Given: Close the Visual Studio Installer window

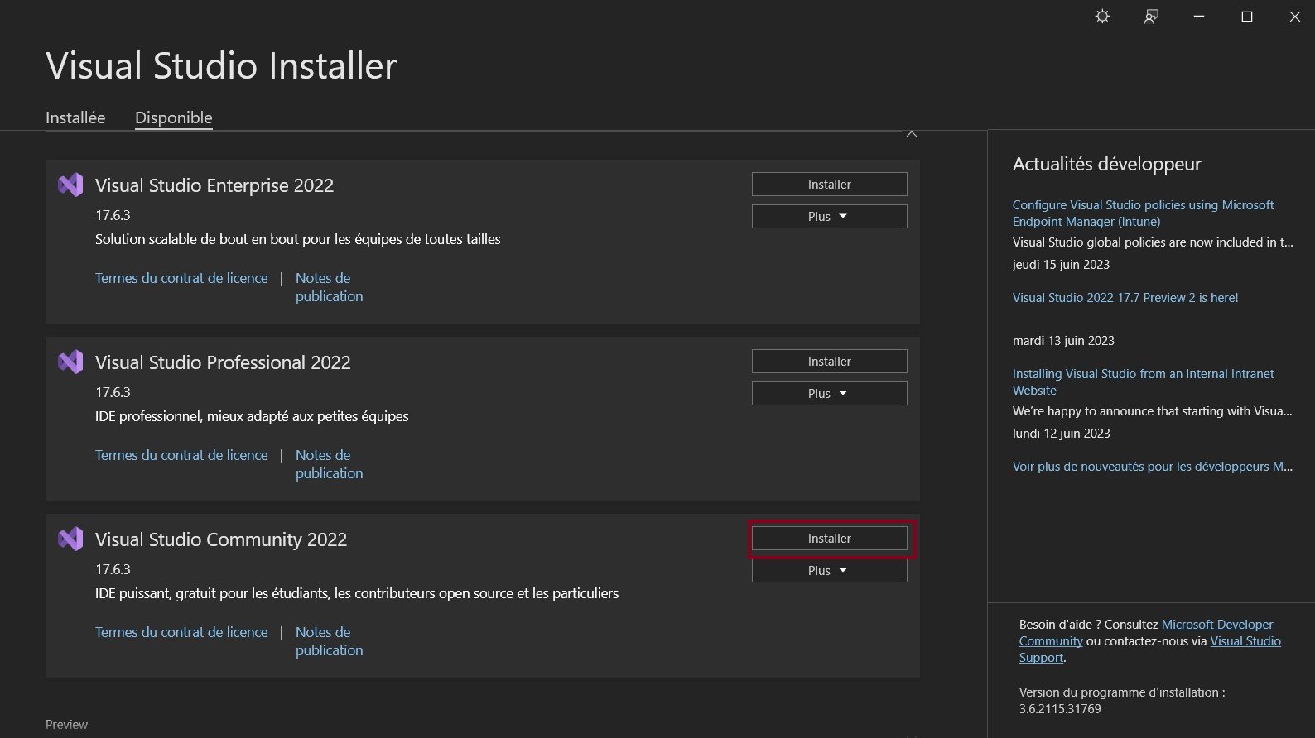Looking at the screenshot, I should (1295, 17).
